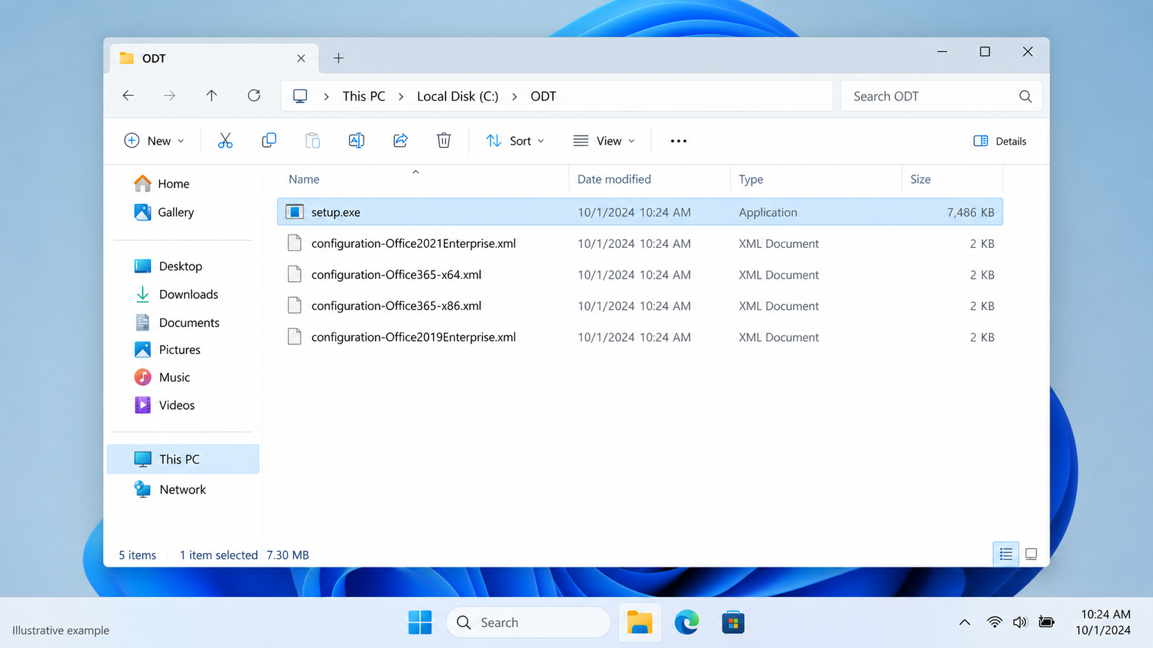Image resolution: width=1153 pixels, height=648 pixels.
Task: Click the Copy icon in toolbar
Action: pos(269,140)
